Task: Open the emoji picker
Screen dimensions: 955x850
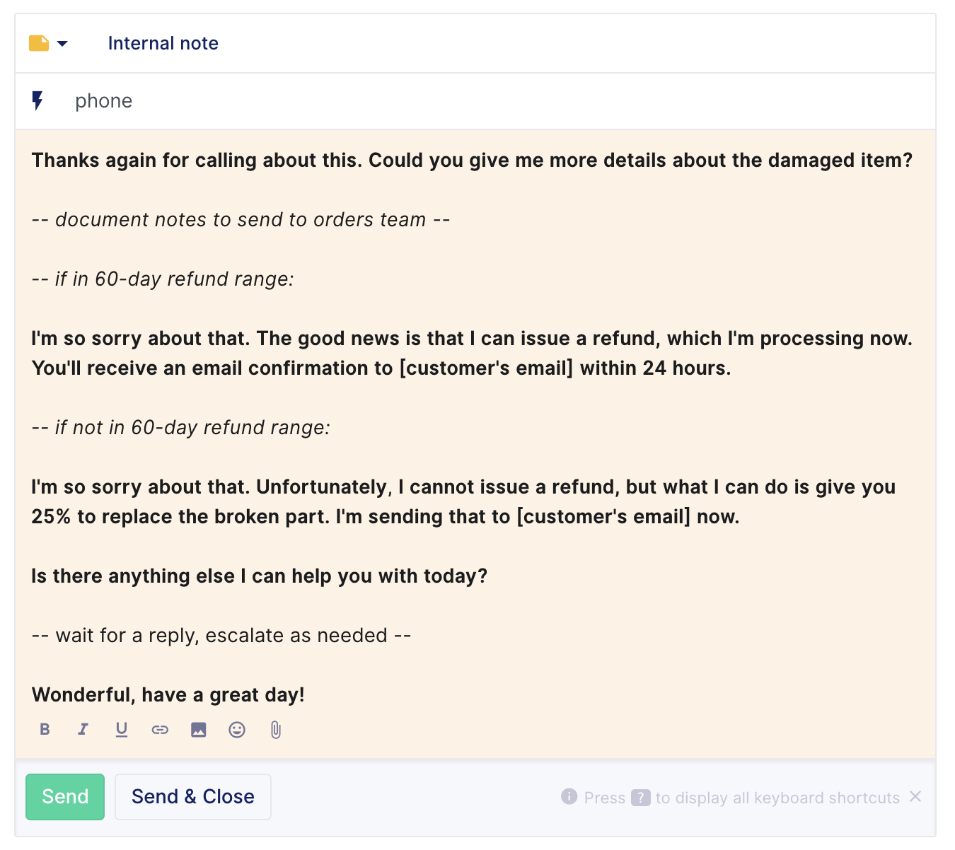Action: click(237, 730)
